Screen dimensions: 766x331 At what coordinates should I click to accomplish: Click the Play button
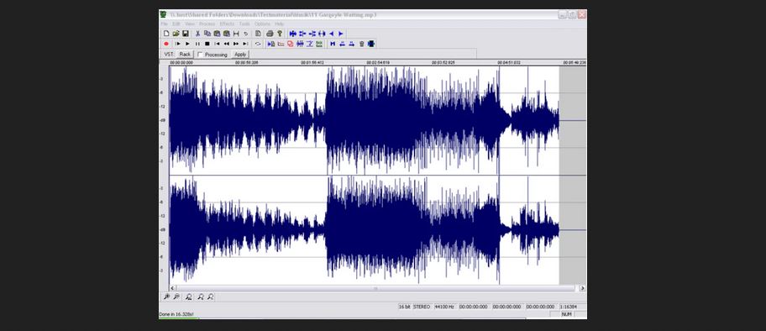tap(187, 44)
